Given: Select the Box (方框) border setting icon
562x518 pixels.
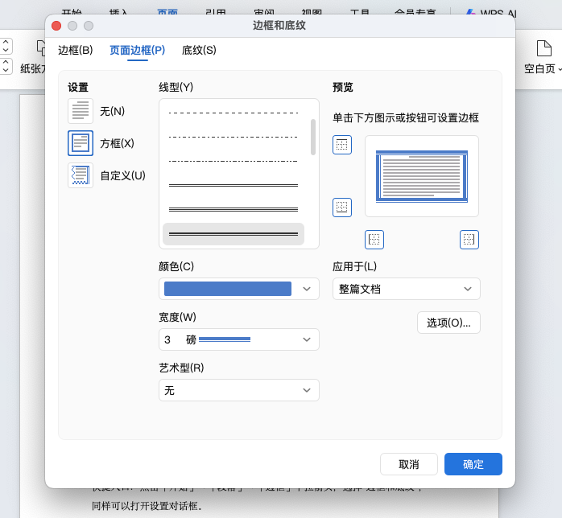Looking at the screenshot, I should (x=81, y=143).
